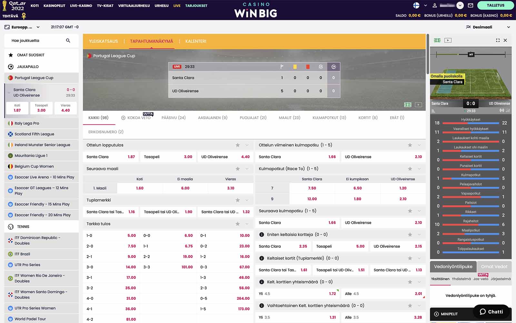Click the TALLETUS deposit button
The width and height of the screenshot is (516, 323).
coord(495,5)
